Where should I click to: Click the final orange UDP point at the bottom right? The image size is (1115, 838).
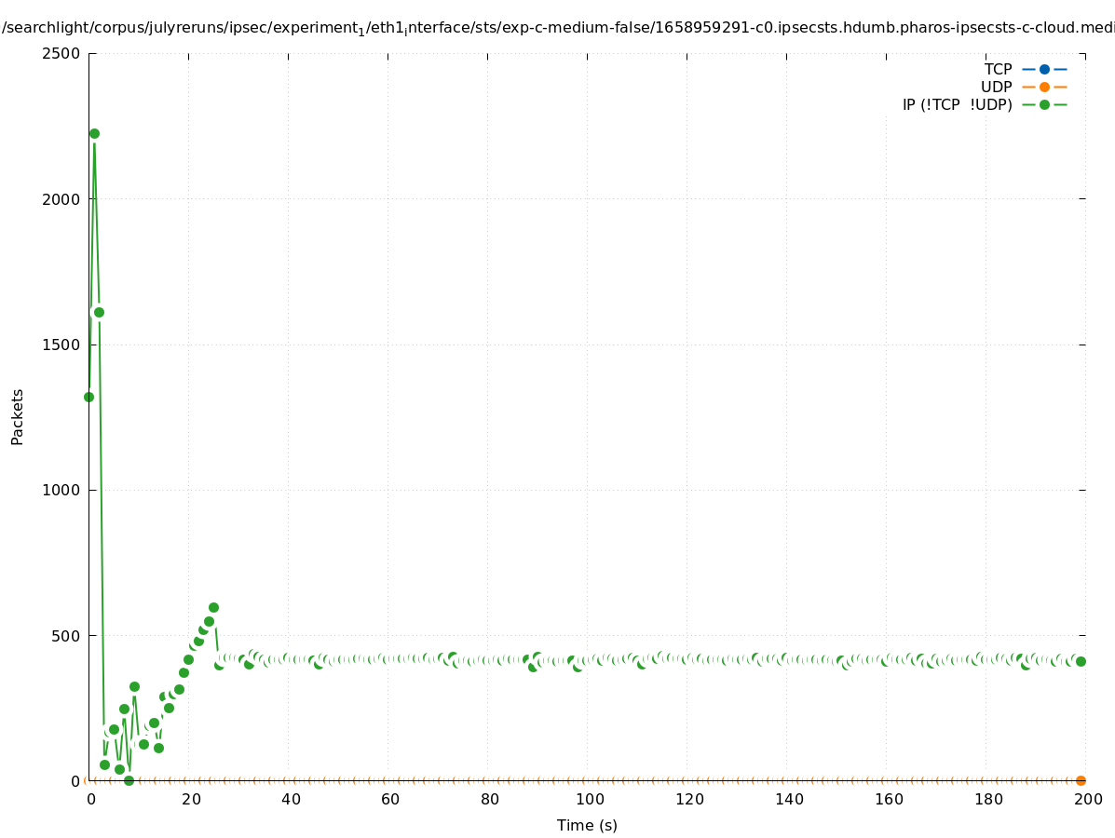click(x=1081, y=780)
